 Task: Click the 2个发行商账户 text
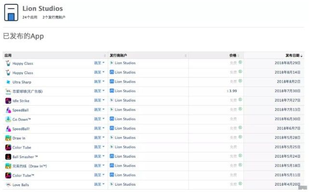pyautogui.click(x=54, y=17)
